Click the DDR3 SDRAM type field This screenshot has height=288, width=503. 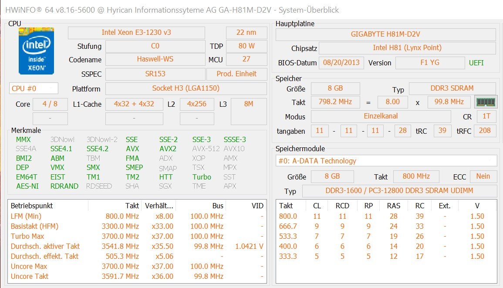(452, 88)
